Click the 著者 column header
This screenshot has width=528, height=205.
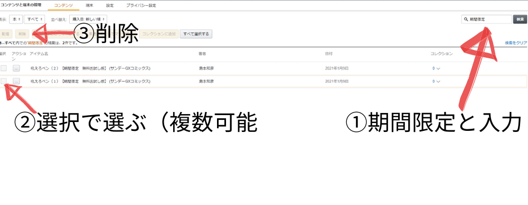click(x=202, y=54)
